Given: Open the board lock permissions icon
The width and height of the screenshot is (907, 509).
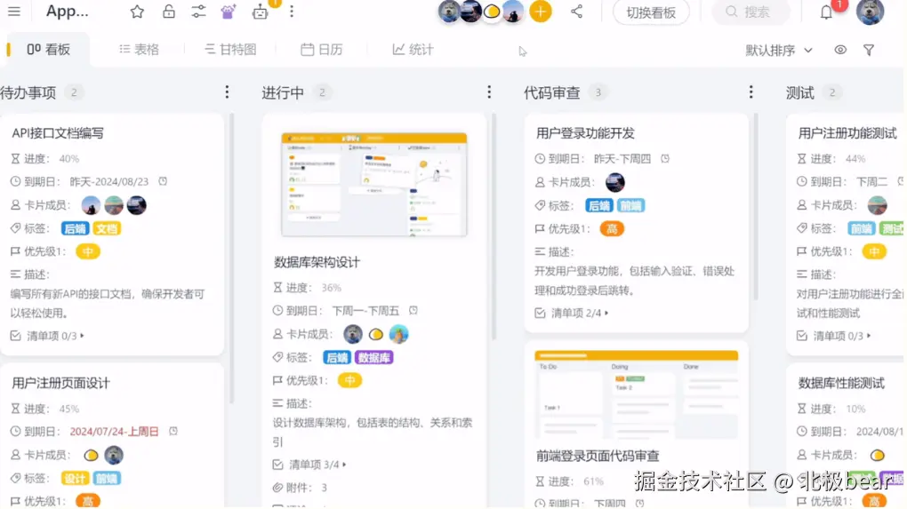Looking at the screenshot, I should tap(168, 12).
